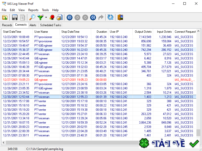This screenshot has height=151, width=202.
Task: Click the open log file folder icon
Action: coord(5,17)
